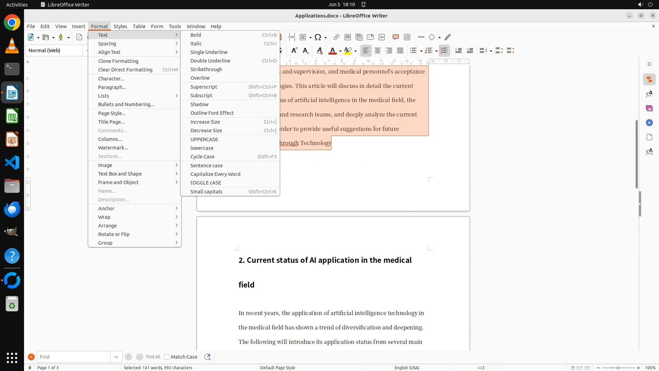Click the Increase Indent icon
The height and width of the screenshot is (371, 659).
tap(458, 51)
